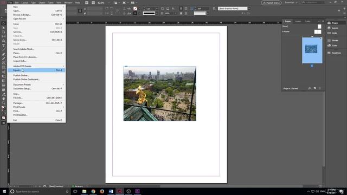Viewport: 347px width, 195px height.
Task: Click the fill color swatch in Control panel
Action: (x=135, y=9)
